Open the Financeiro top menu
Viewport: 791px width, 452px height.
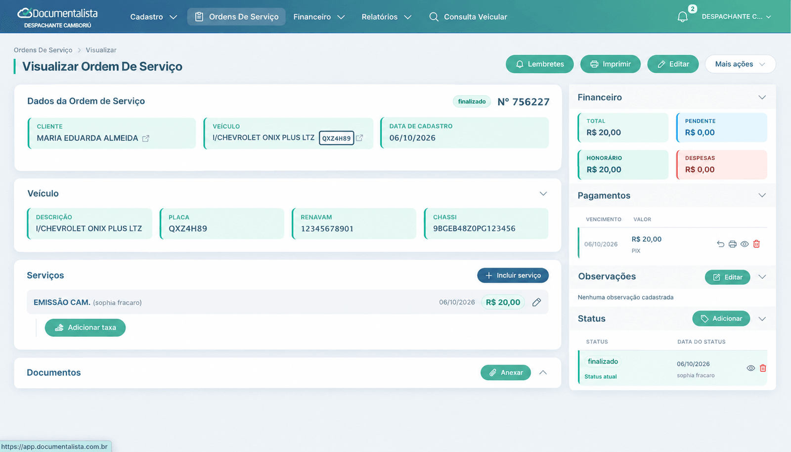(319, 17)
